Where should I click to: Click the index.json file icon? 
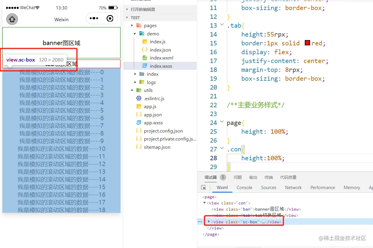(145, 50)
